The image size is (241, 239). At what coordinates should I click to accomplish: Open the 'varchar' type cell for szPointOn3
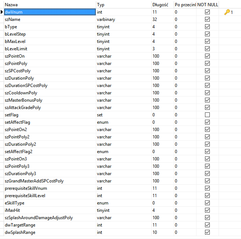pyautogui.click(x=124, y=159)
